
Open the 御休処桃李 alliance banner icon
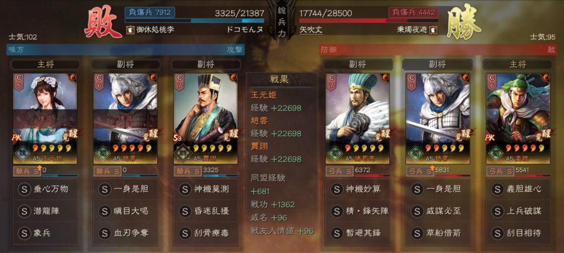[x=130, y=30]
